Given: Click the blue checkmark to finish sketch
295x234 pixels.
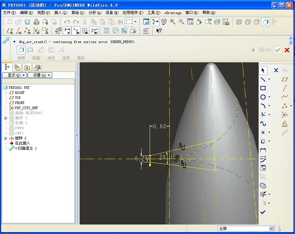Looking at the screenshot, I should 263,212.
